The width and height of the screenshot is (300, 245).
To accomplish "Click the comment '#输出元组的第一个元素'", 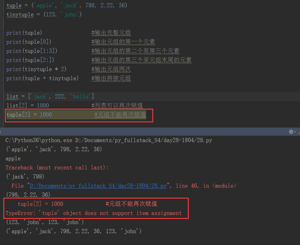I will point(123,42).
